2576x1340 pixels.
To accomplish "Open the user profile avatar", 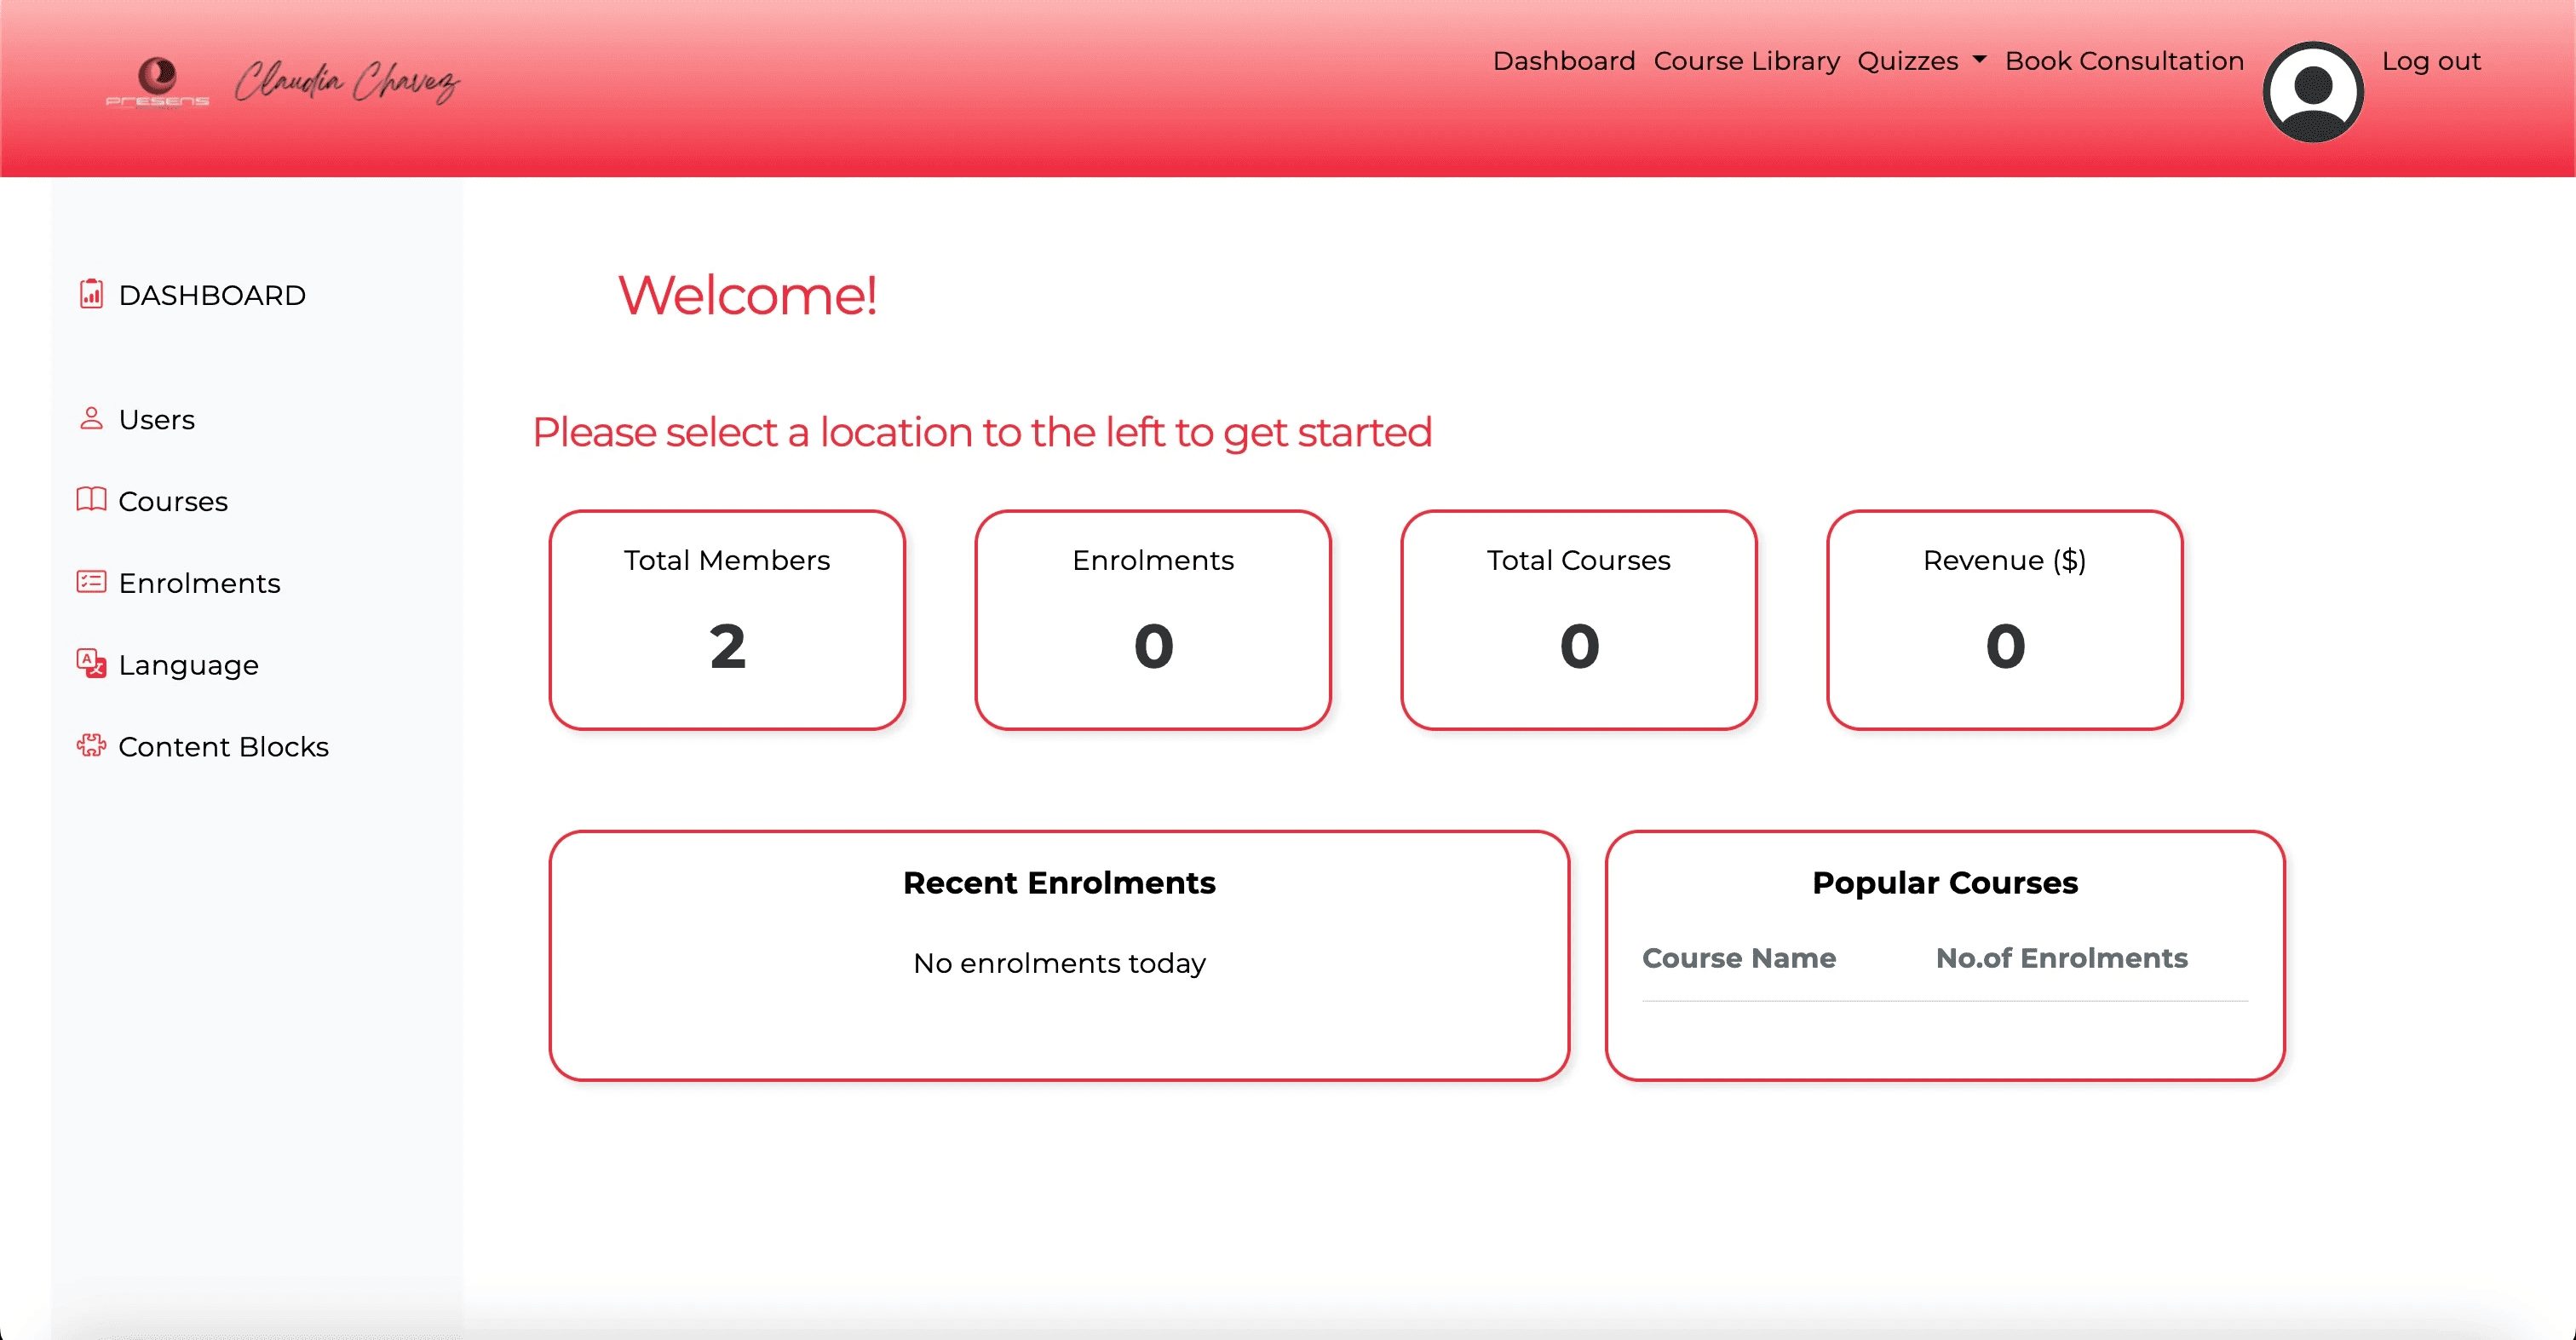I will coord(2312,92).
